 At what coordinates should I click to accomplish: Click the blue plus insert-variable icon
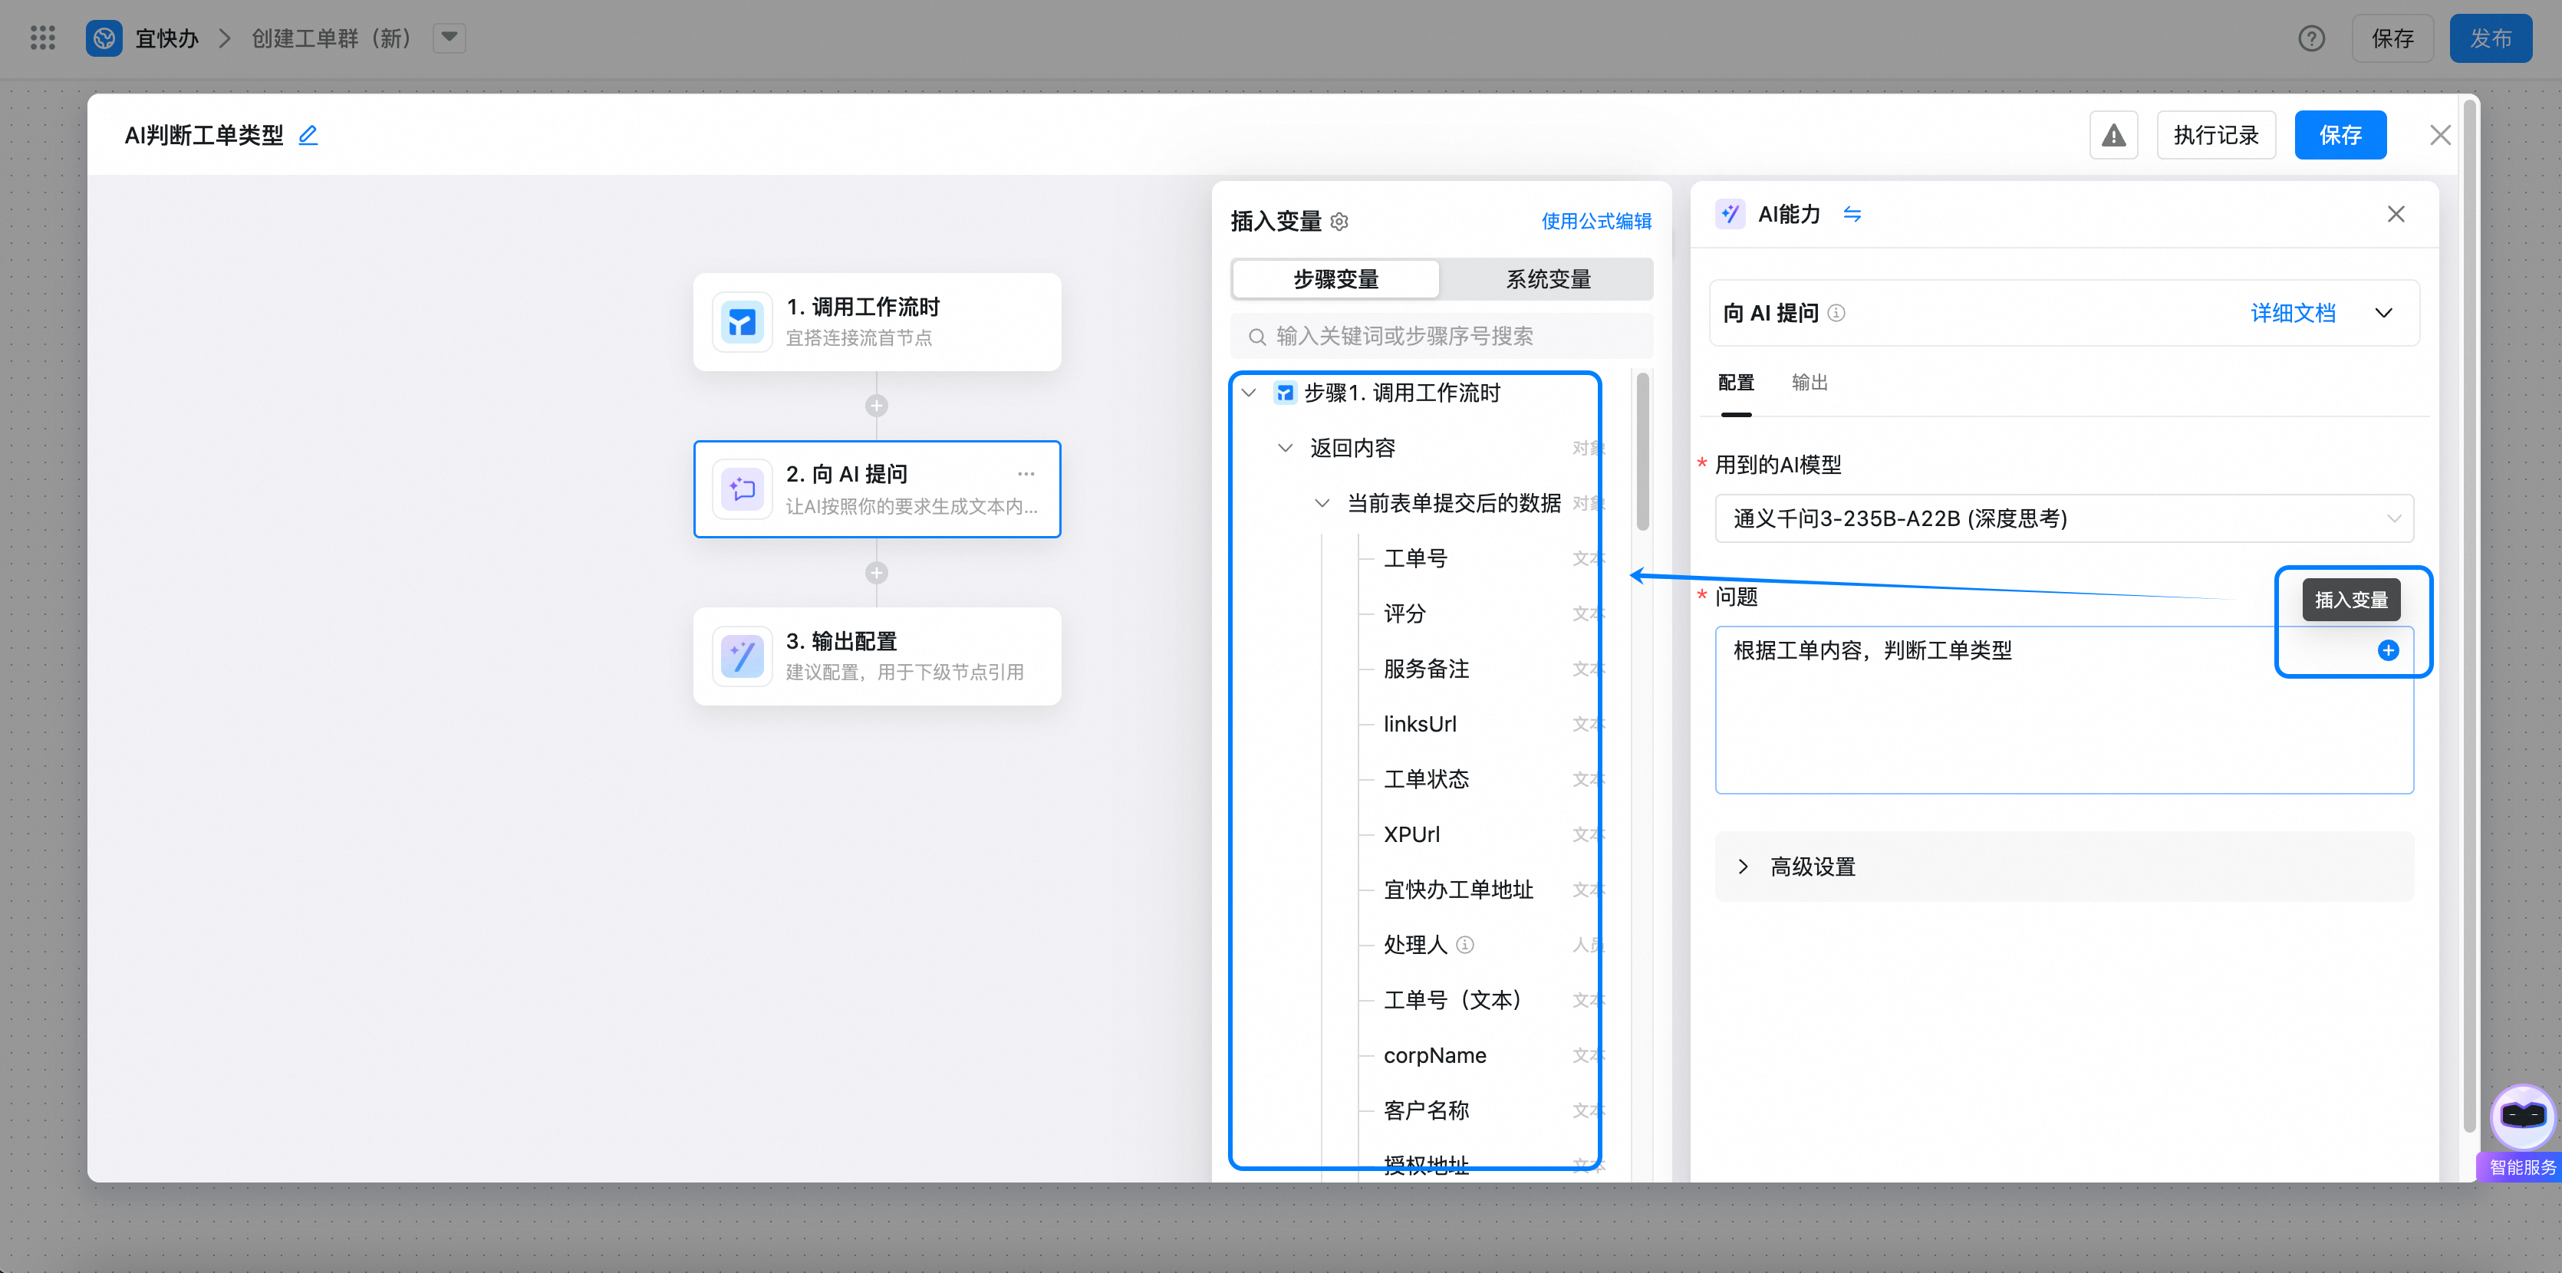pos(2387,650)
